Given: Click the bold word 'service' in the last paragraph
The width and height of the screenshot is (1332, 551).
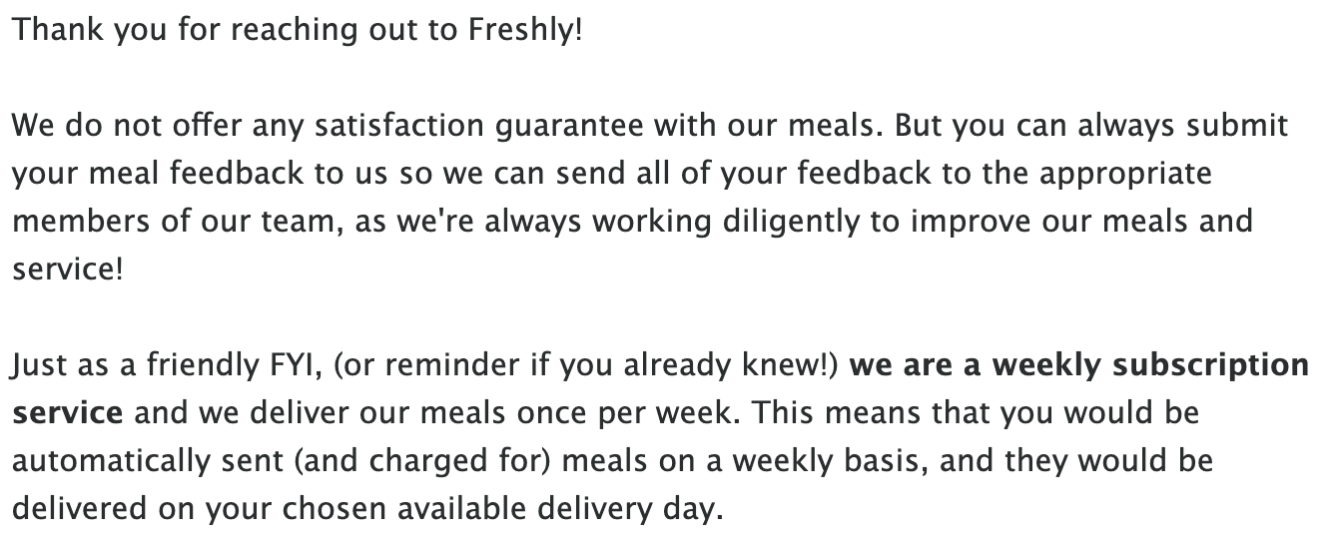Looking at the screenshot, I should coord(67,413).
